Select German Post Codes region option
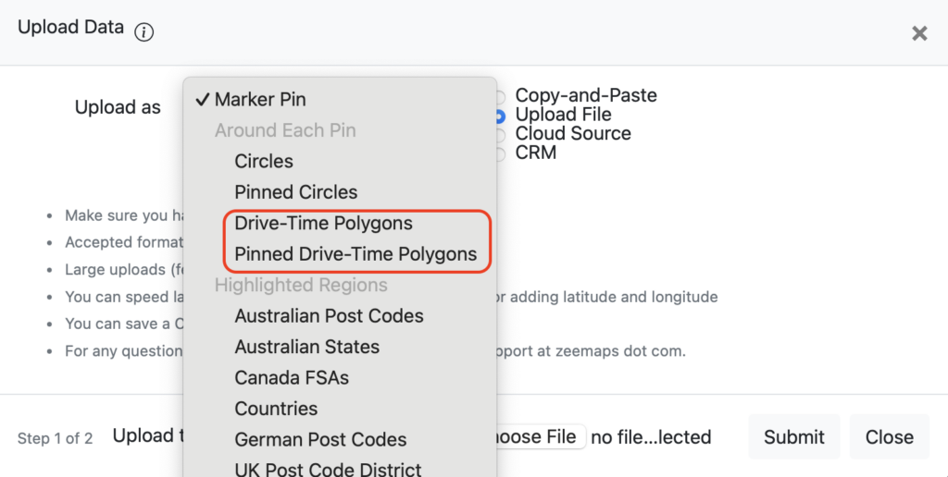 pyautogui.click(x=340, y=440)
